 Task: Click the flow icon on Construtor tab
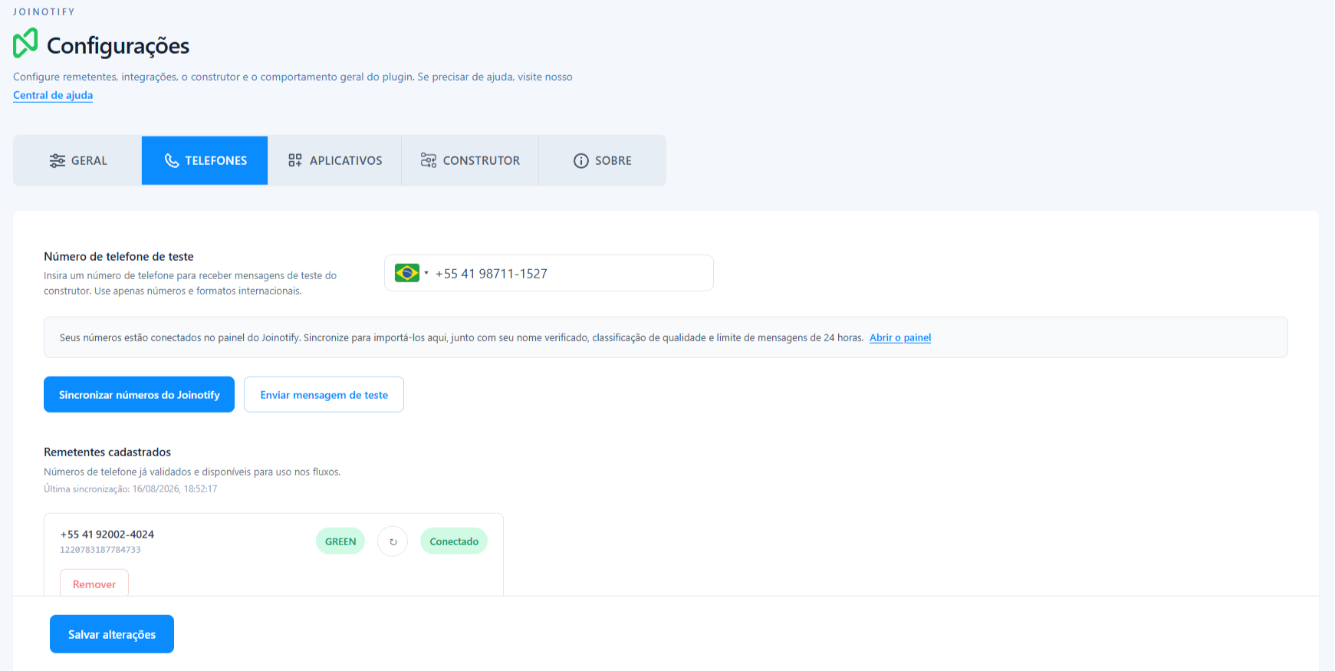(x=429, y=160)
